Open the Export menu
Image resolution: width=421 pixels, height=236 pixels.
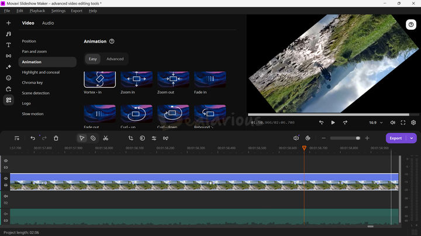(77, 11)
